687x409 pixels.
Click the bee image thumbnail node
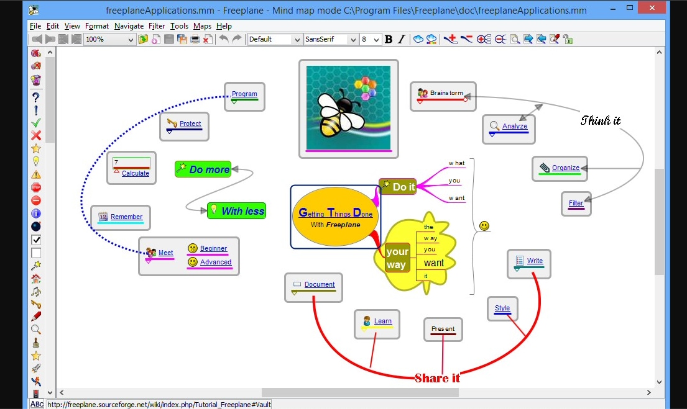click(348, 108)
